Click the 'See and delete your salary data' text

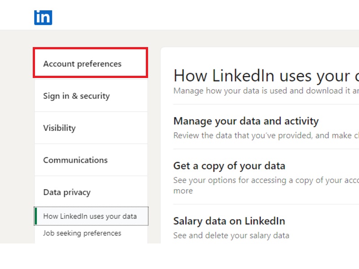[231, 235]
